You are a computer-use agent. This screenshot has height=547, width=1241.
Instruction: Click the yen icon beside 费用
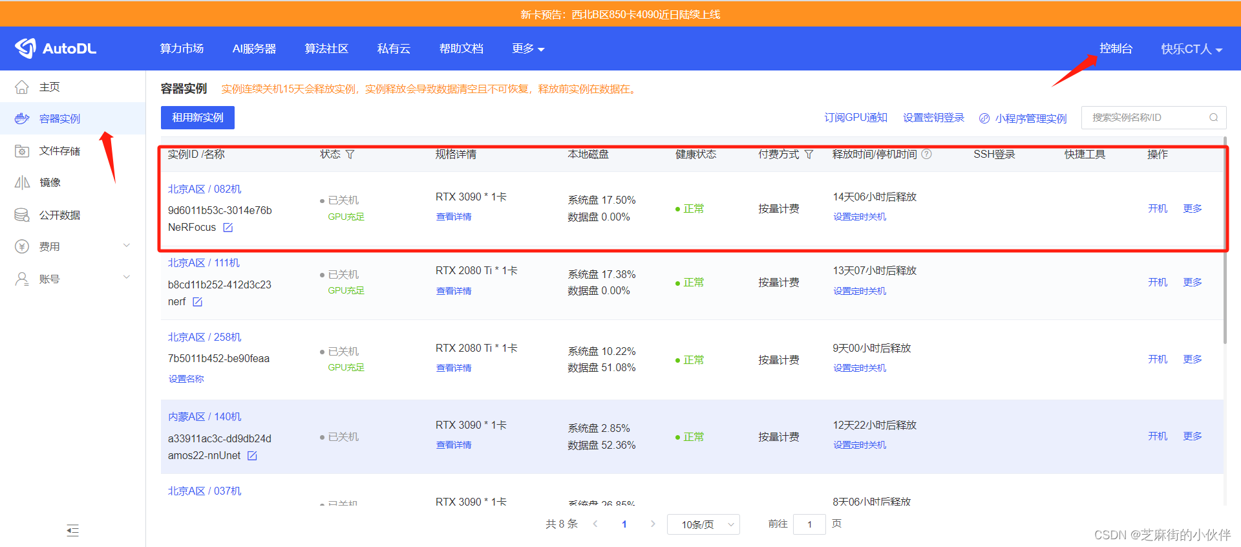[x=22, y=246]
